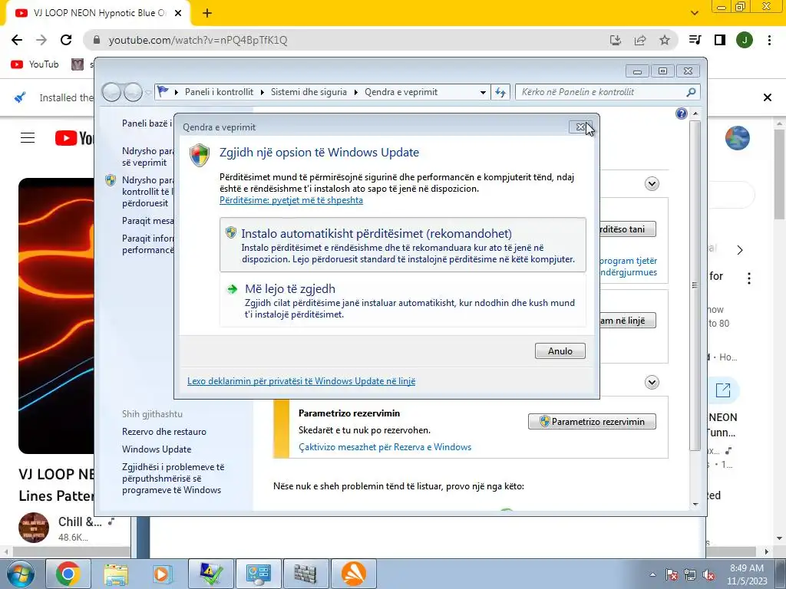The height and width of the screenshot is (589, 786).
Task: Open Chrome media control icon
Action: coord(695,40)
